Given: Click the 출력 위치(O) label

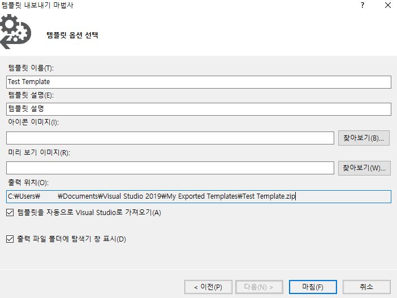Looking at the screenshot, I should 28,182.
